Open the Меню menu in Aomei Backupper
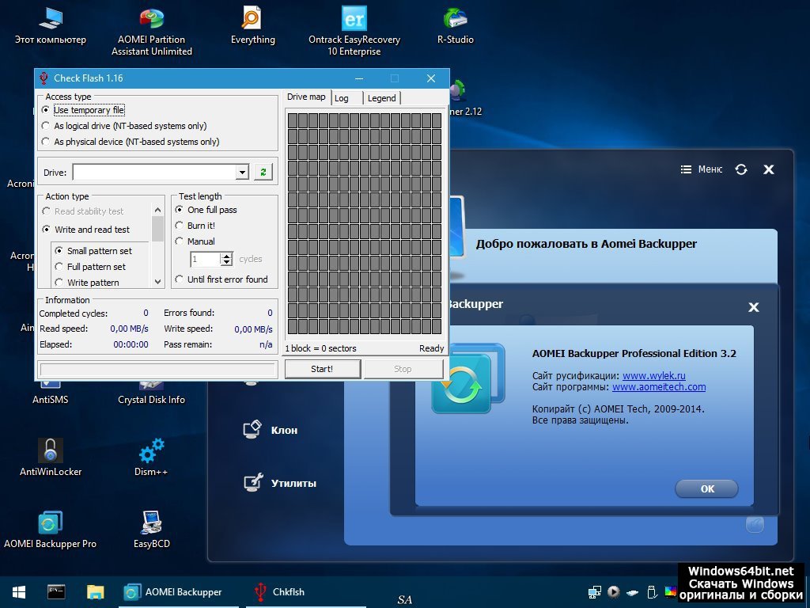 702,169
